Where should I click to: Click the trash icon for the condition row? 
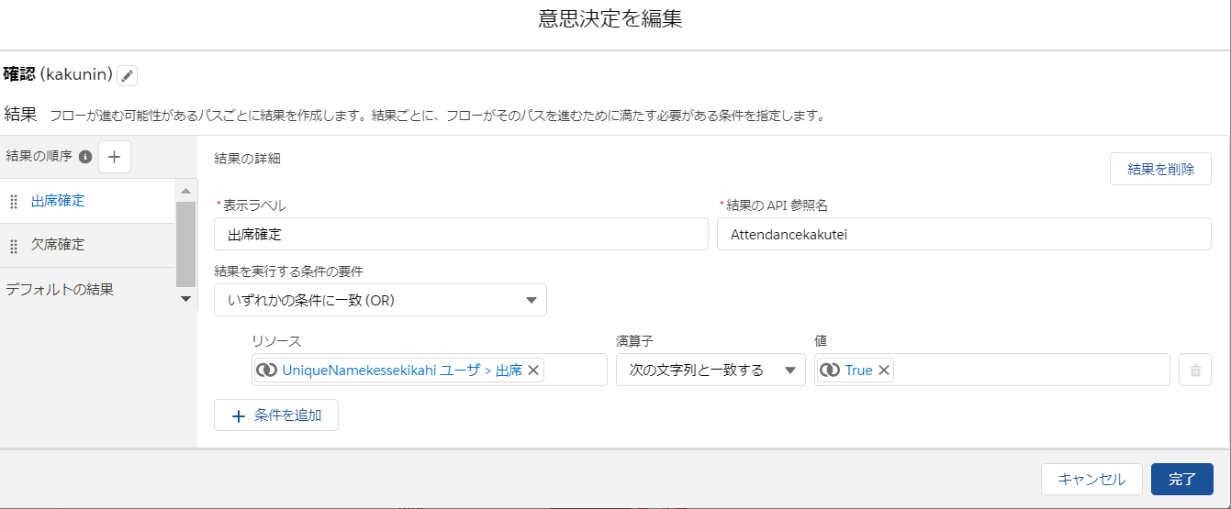(1195, 371)
